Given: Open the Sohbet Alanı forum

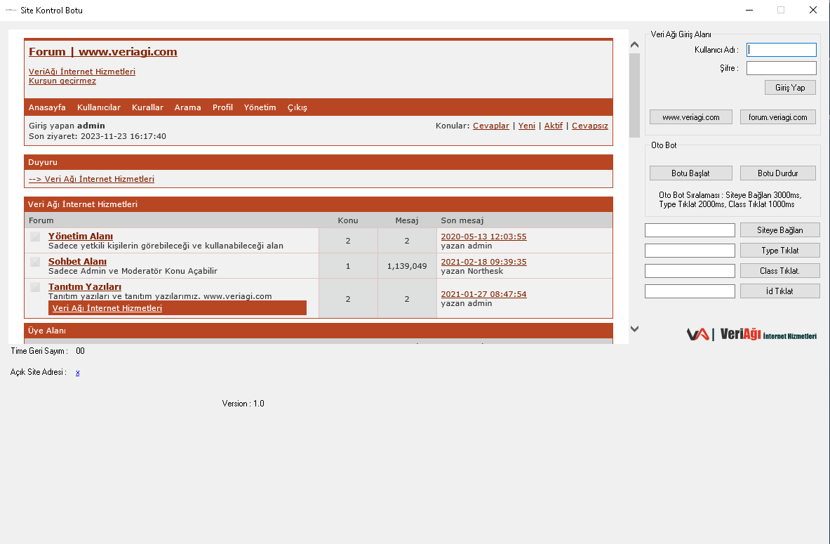Looking at the screenshot, I should (x=77, y=262).
